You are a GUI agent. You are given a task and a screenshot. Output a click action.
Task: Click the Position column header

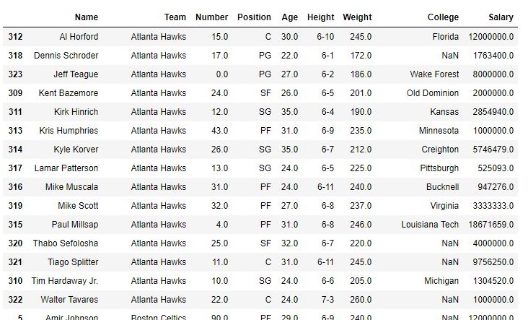point(254,17)
